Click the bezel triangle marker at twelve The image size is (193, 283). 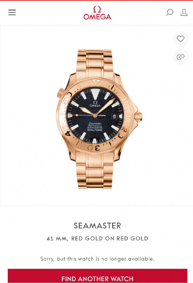[96, 82]
